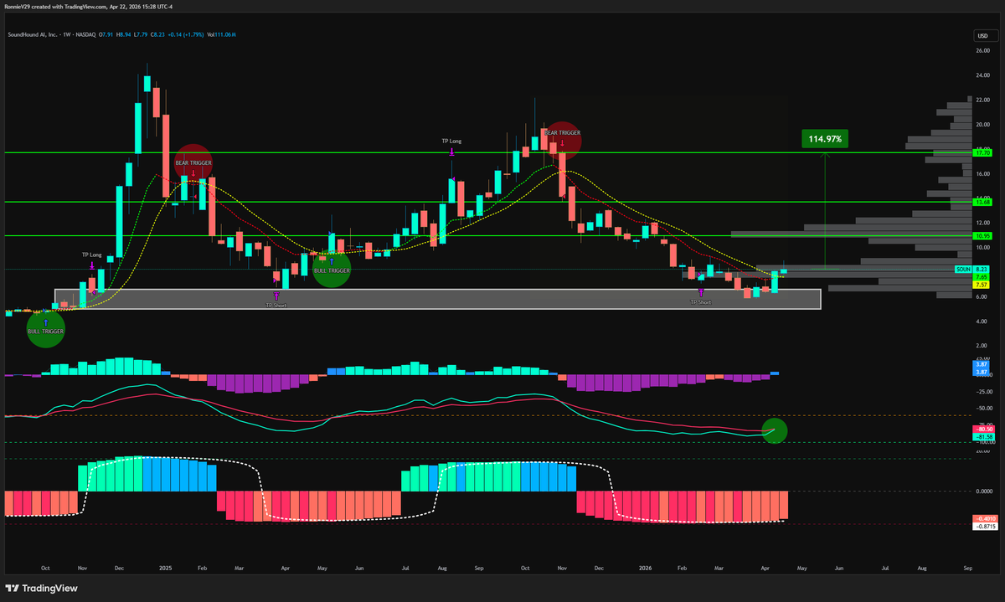Click the green BULL TRIGGER circle near May
Screen dimensions: 1005x602
[332, 270]
